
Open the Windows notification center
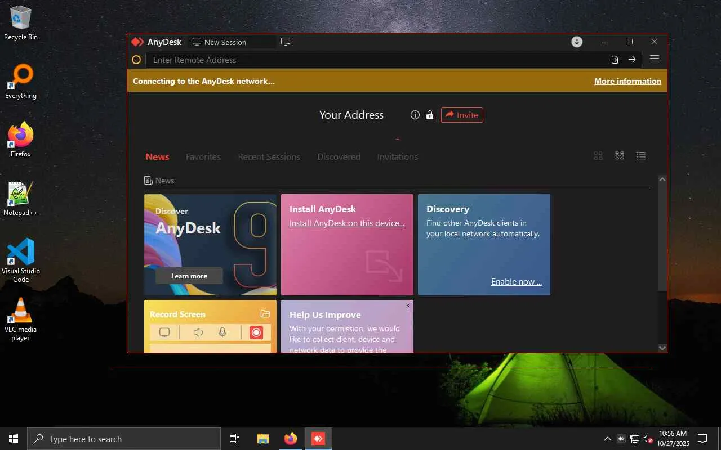pos(702,439)
